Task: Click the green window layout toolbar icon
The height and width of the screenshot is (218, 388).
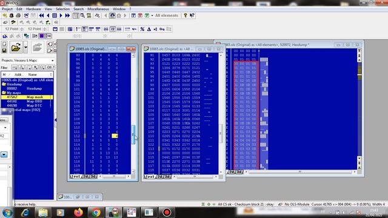Action: [147, 15]
